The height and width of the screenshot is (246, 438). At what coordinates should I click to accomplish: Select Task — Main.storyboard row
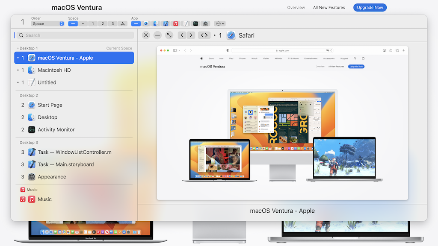[74, 164]
